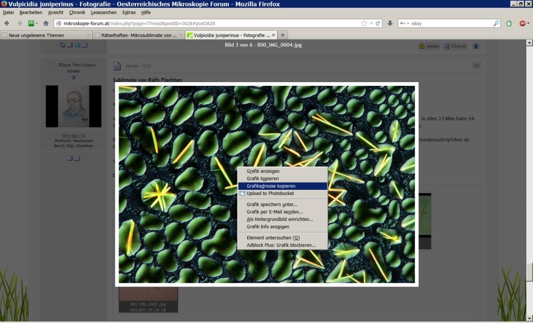Bookmark this page with the star icon
This screenshot has width=533, height=323.
[364, 23]
